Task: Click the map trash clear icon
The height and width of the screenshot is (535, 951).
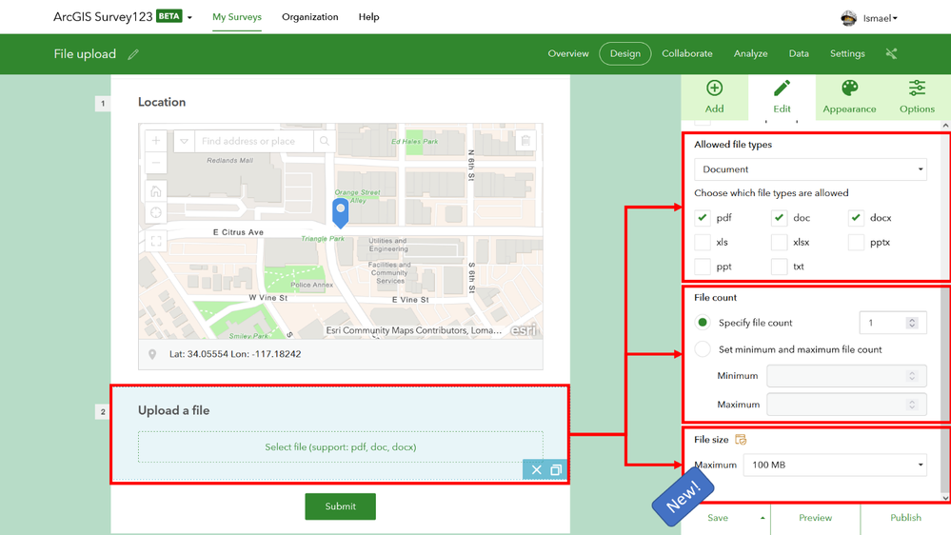Action: (x=525, y=141)
